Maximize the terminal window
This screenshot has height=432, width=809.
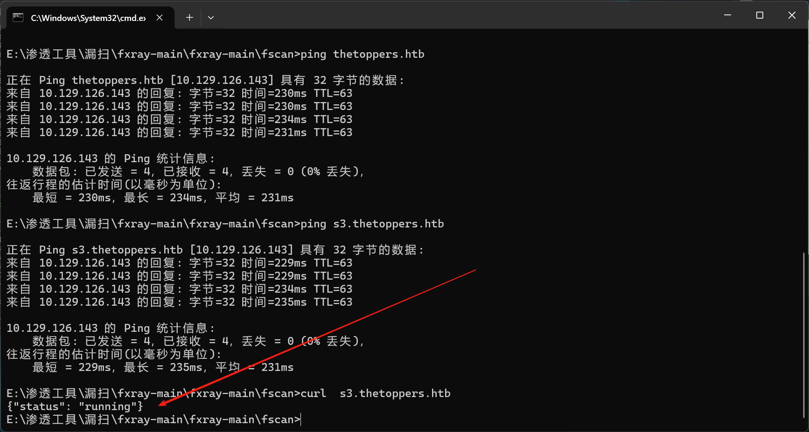(760, 15)
